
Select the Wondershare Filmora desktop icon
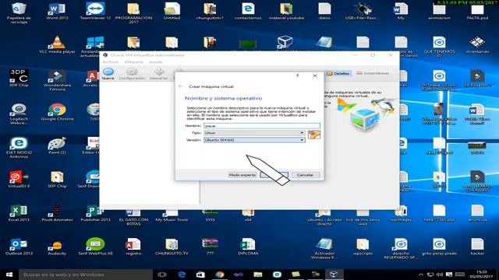(x=57, y=80)
